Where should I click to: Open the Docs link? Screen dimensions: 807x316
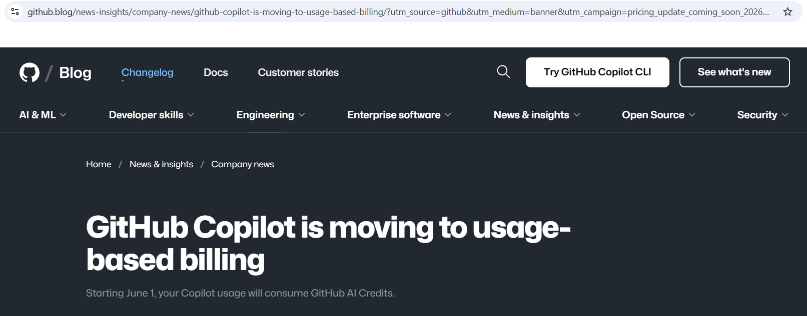tap(216, 72)
